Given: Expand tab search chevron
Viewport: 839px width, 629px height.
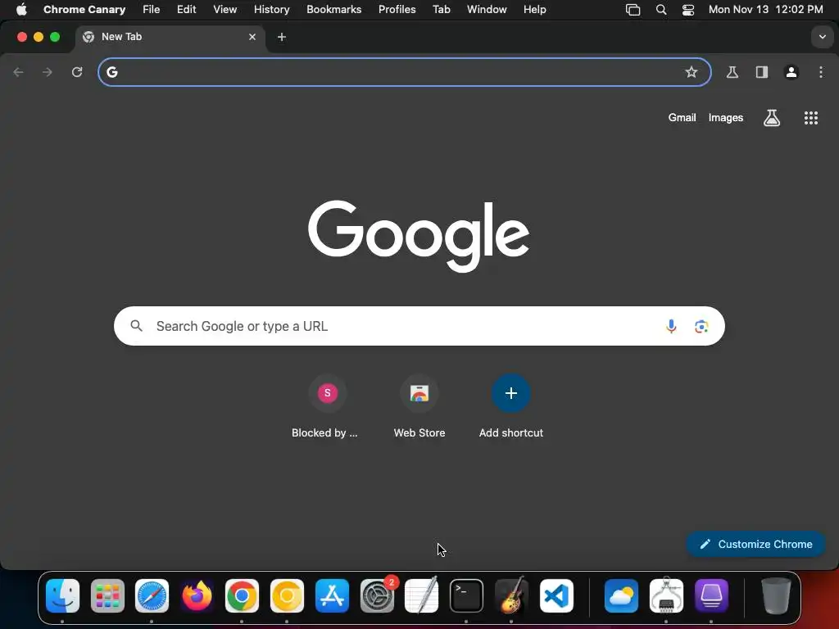Looking at the screenshot, I should point(823,37).
